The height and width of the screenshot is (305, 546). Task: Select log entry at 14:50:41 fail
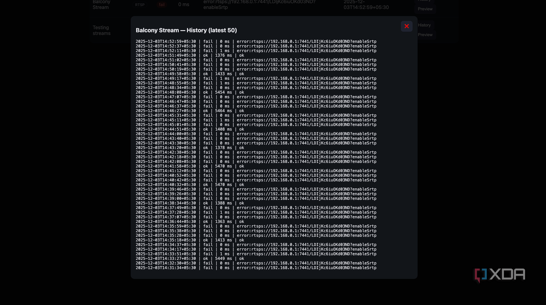click(x=256, y=65)
